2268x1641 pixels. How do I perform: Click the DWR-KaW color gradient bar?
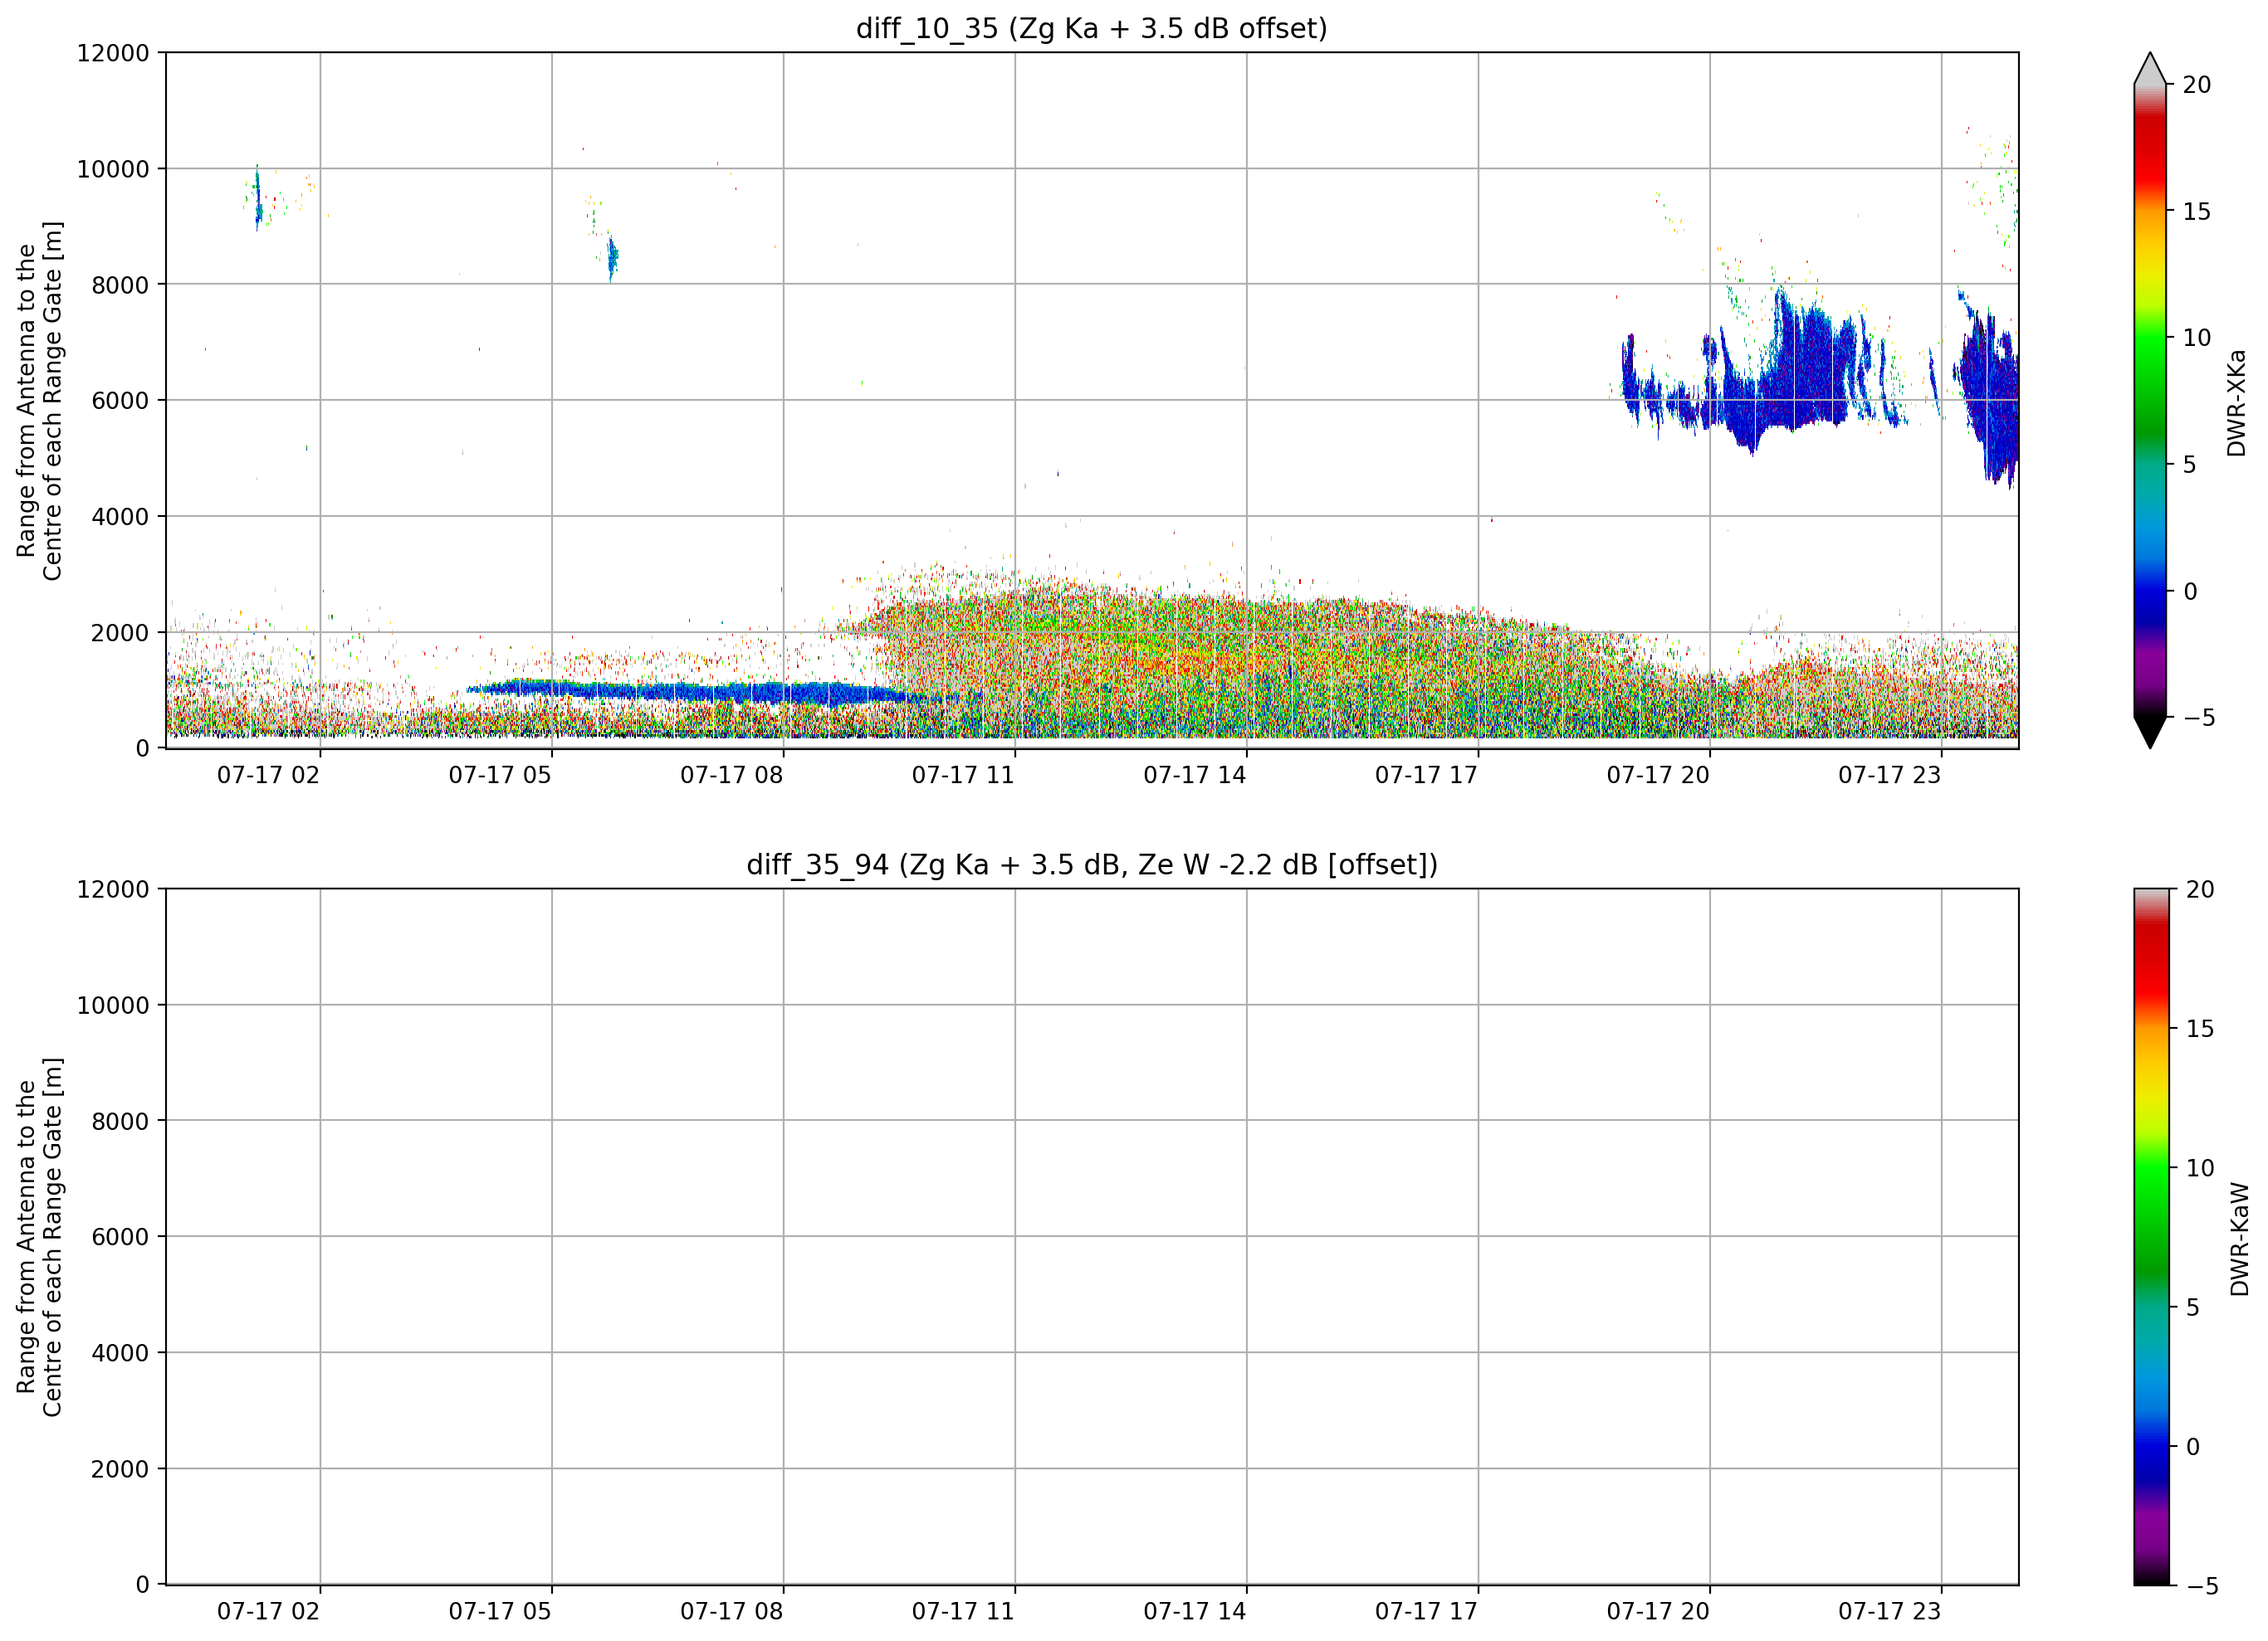click(2151, 1237)
